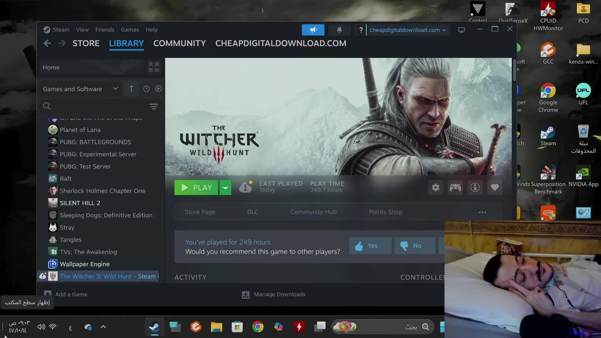
Task: Select PUBG: Test Server entry
Action: tap(85, 166)
